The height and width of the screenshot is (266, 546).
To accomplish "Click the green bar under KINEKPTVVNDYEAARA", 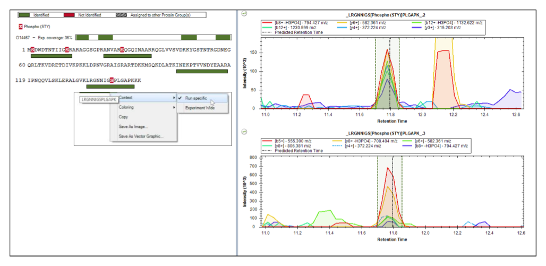I will tap(202, 71).
